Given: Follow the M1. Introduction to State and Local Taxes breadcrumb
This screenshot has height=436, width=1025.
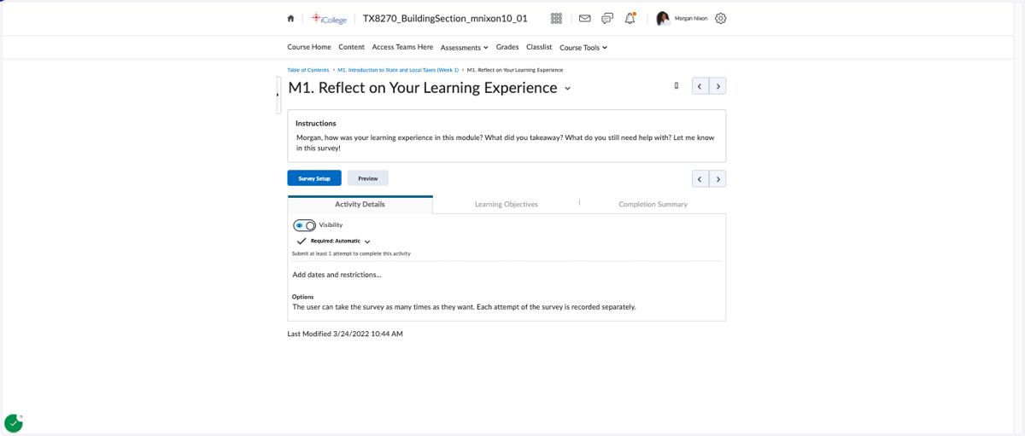Looking at the screenshot, I should coord(398,70).
